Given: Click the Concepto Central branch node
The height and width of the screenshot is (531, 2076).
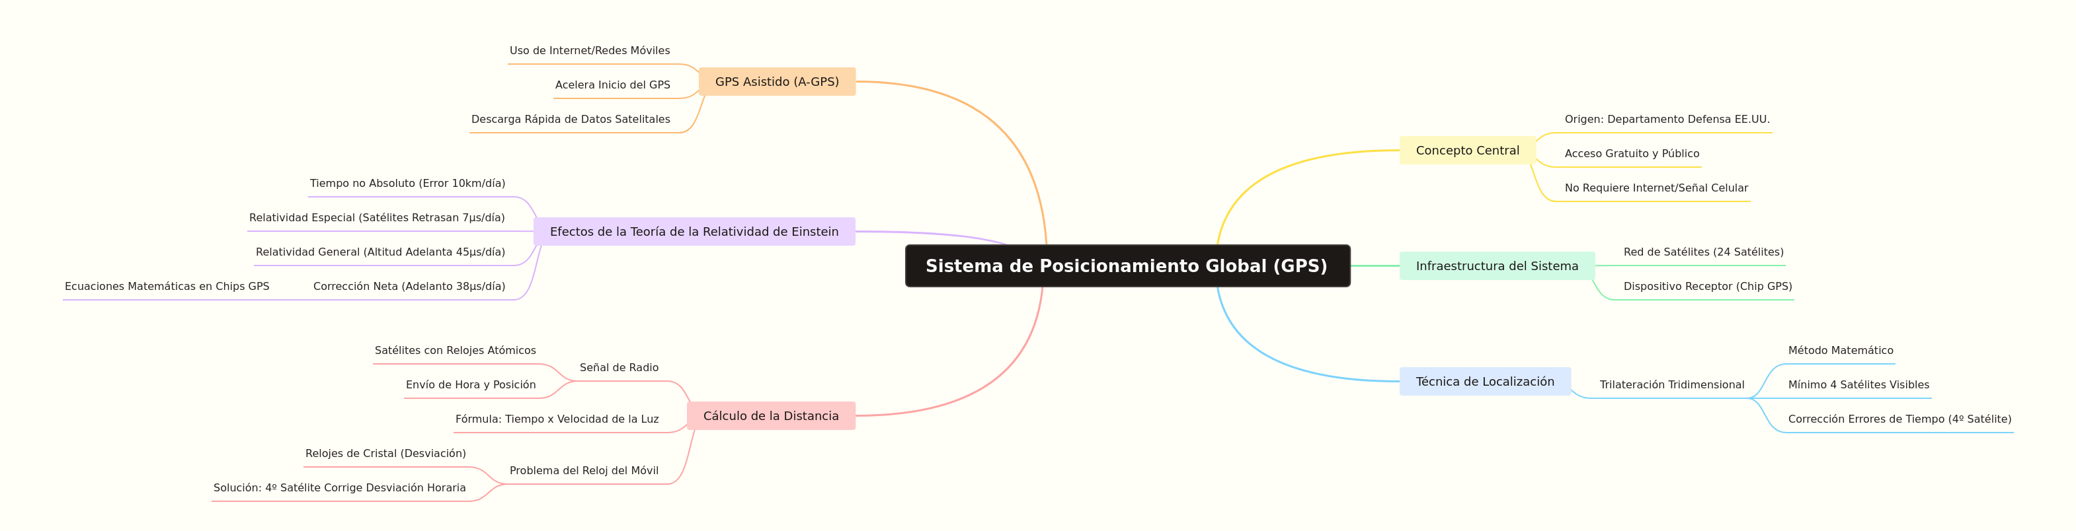Looking at the screenshot, I should point(1468,151).
